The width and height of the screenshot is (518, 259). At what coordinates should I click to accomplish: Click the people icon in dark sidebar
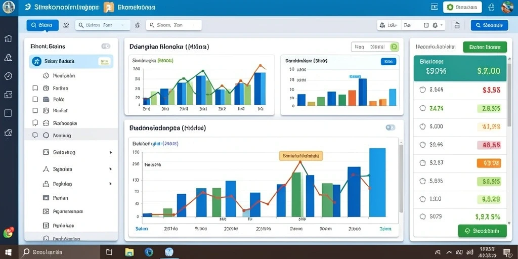tap(8, 58)
